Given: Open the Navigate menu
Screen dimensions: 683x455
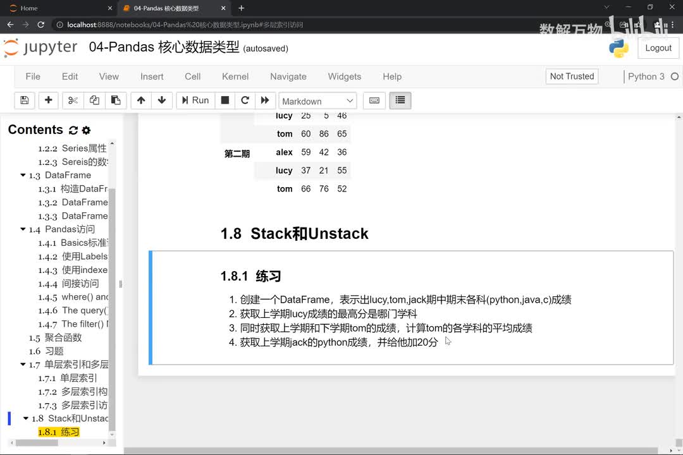Looking at the screenshot, I should [288, 76].
